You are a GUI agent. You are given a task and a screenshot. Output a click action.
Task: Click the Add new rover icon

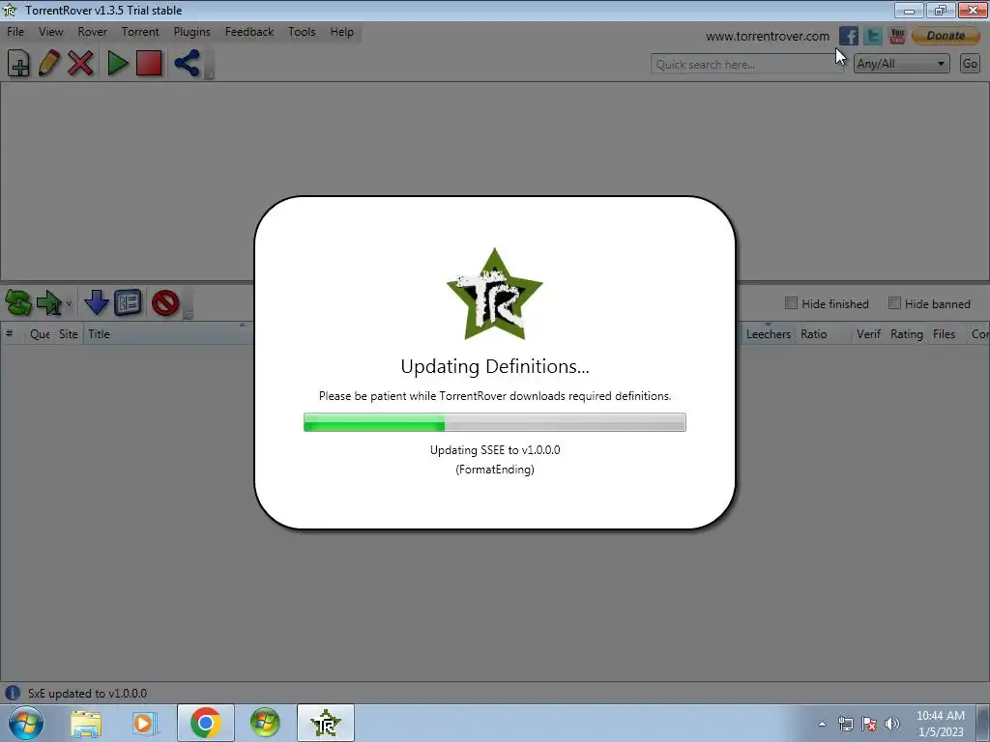(19, 63)
